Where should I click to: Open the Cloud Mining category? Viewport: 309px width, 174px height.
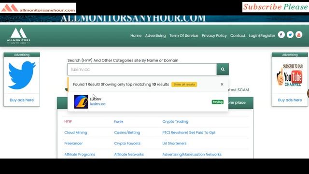point(76,132)
